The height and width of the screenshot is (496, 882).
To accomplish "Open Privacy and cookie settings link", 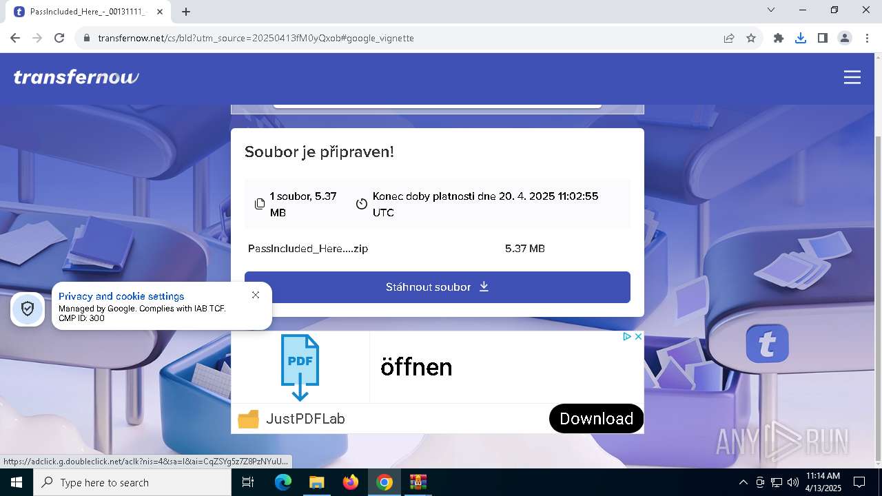I will (121, 296).
